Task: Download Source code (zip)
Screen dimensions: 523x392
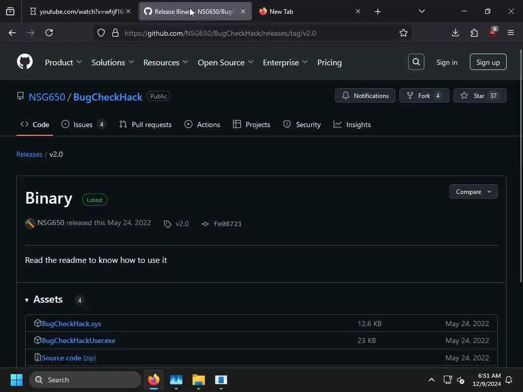Action: 69,358
